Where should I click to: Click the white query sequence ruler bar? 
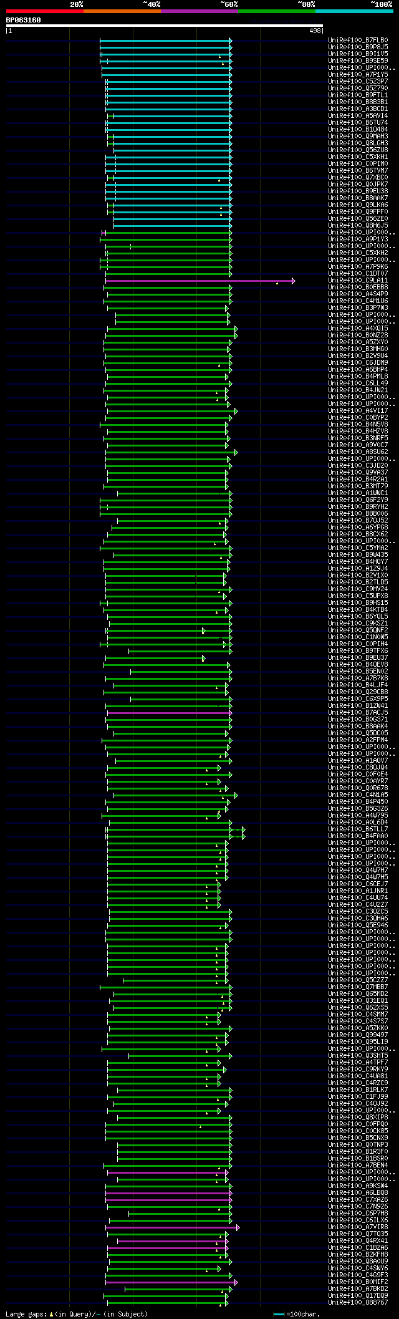pyautogui.click(x=165, y=26)
